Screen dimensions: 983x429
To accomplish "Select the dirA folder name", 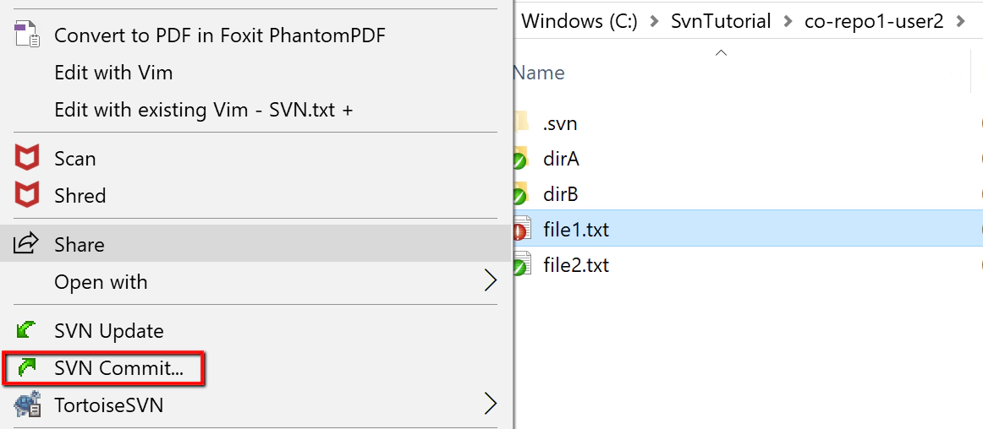I will [561, 159].
